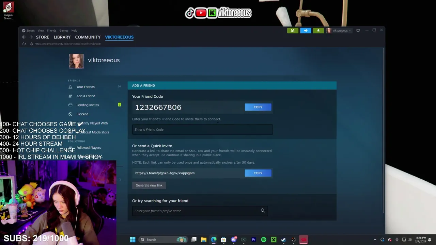Open the Help menu
The width and height of the screenshot is (436, 245).
74,31
